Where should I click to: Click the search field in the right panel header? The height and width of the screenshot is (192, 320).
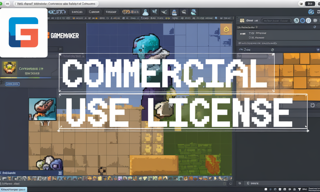click(276, 20)
